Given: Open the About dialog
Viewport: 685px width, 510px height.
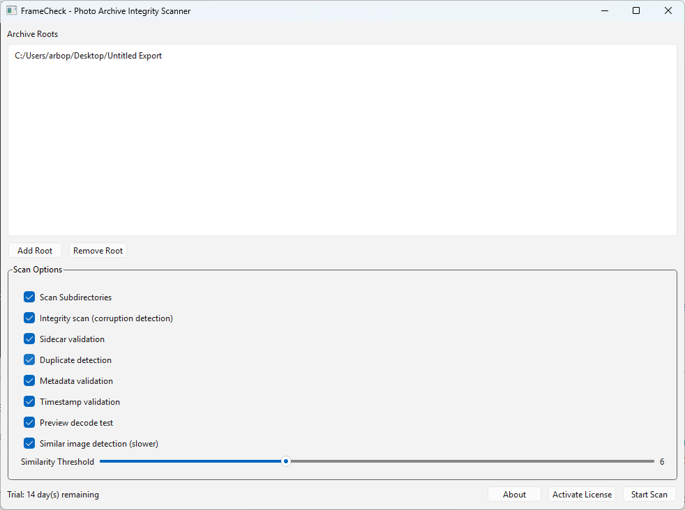Looking at the screenshot, I should [514, 494].
